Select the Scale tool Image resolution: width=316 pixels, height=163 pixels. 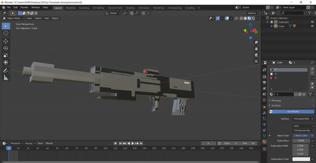point(6,55)
